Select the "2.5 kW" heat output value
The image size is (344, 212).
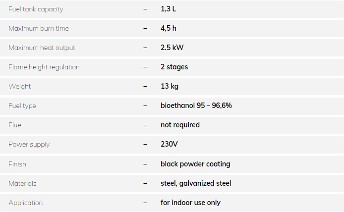[x=172, y=48]
